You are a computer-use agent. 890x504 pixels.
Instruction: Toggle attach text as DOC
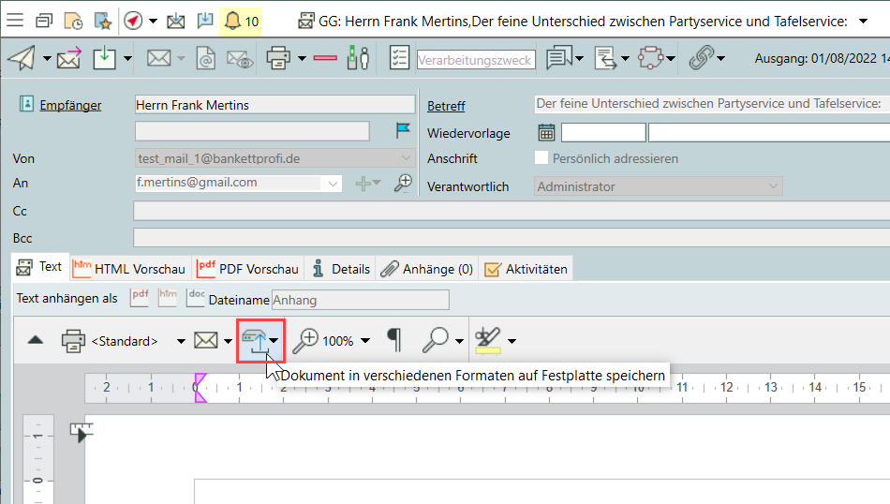coord(196,298)
